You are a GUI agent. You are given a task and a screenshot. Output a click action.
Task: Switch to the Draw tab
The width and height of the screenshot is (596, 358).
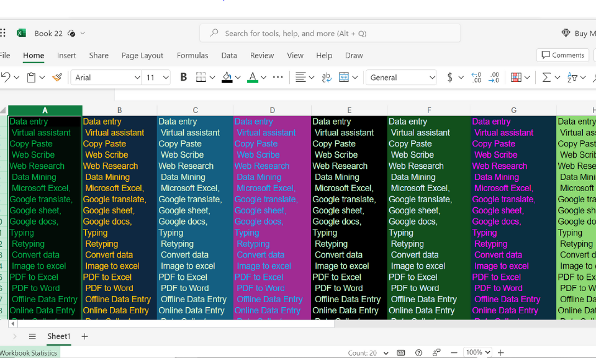354,55
